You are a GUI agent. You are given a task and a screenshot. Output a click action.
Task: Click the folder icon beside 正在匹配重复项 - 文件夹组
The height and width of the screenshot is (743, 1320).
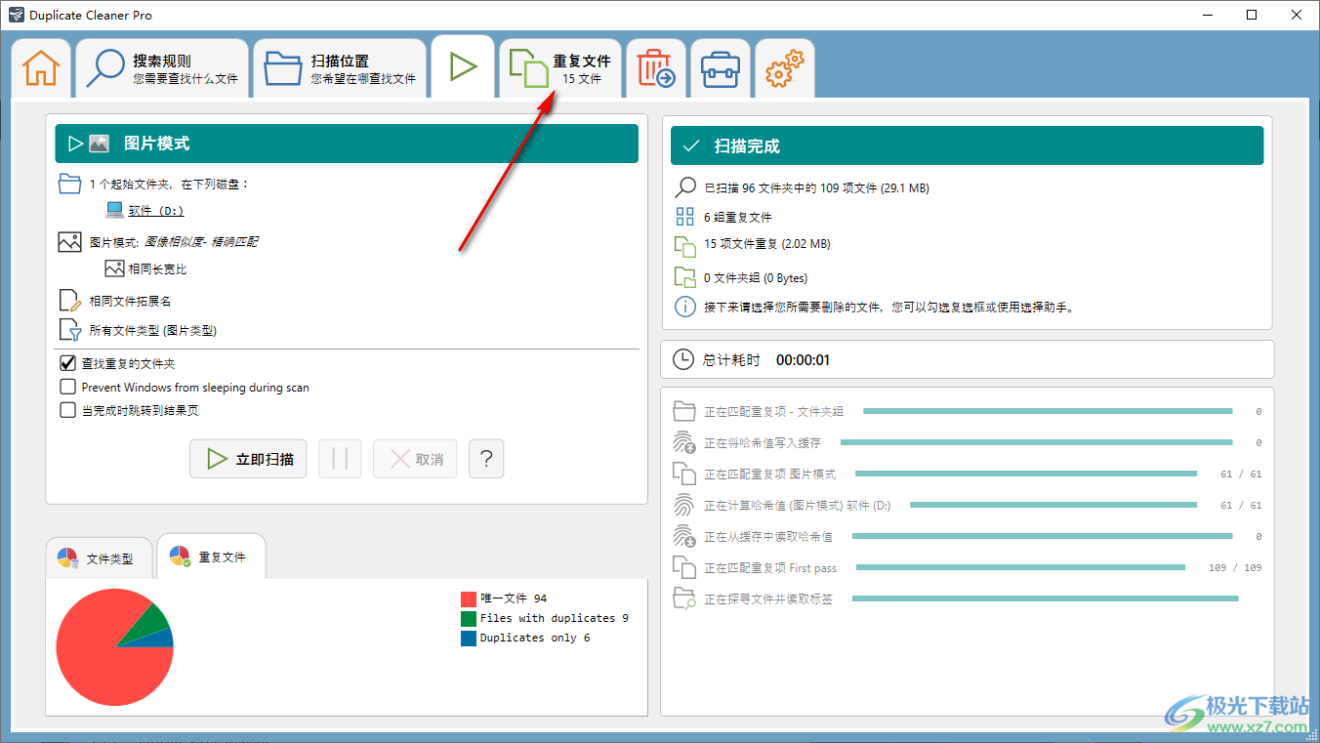[684, 411]
